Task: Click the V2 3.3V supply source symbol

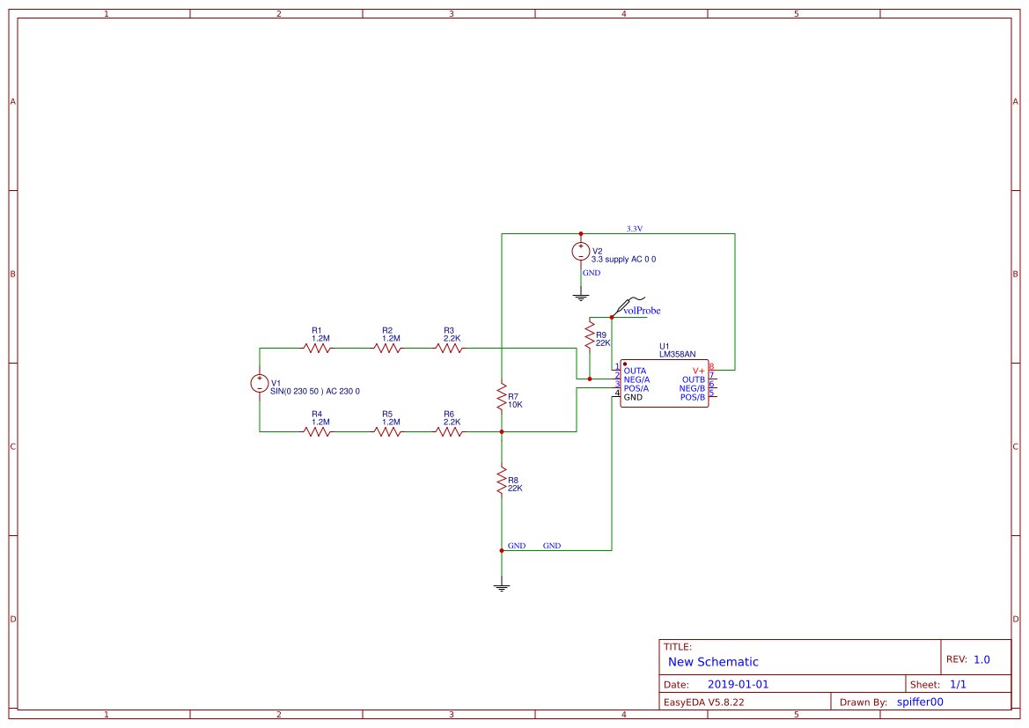Action: pyautogui.click(x=581, y=251)
